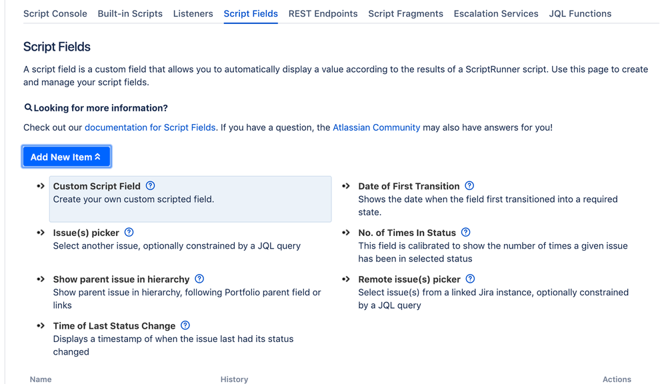Go to the Listeners tab
This screenshot has width=666, height=384.
point(193,13)
